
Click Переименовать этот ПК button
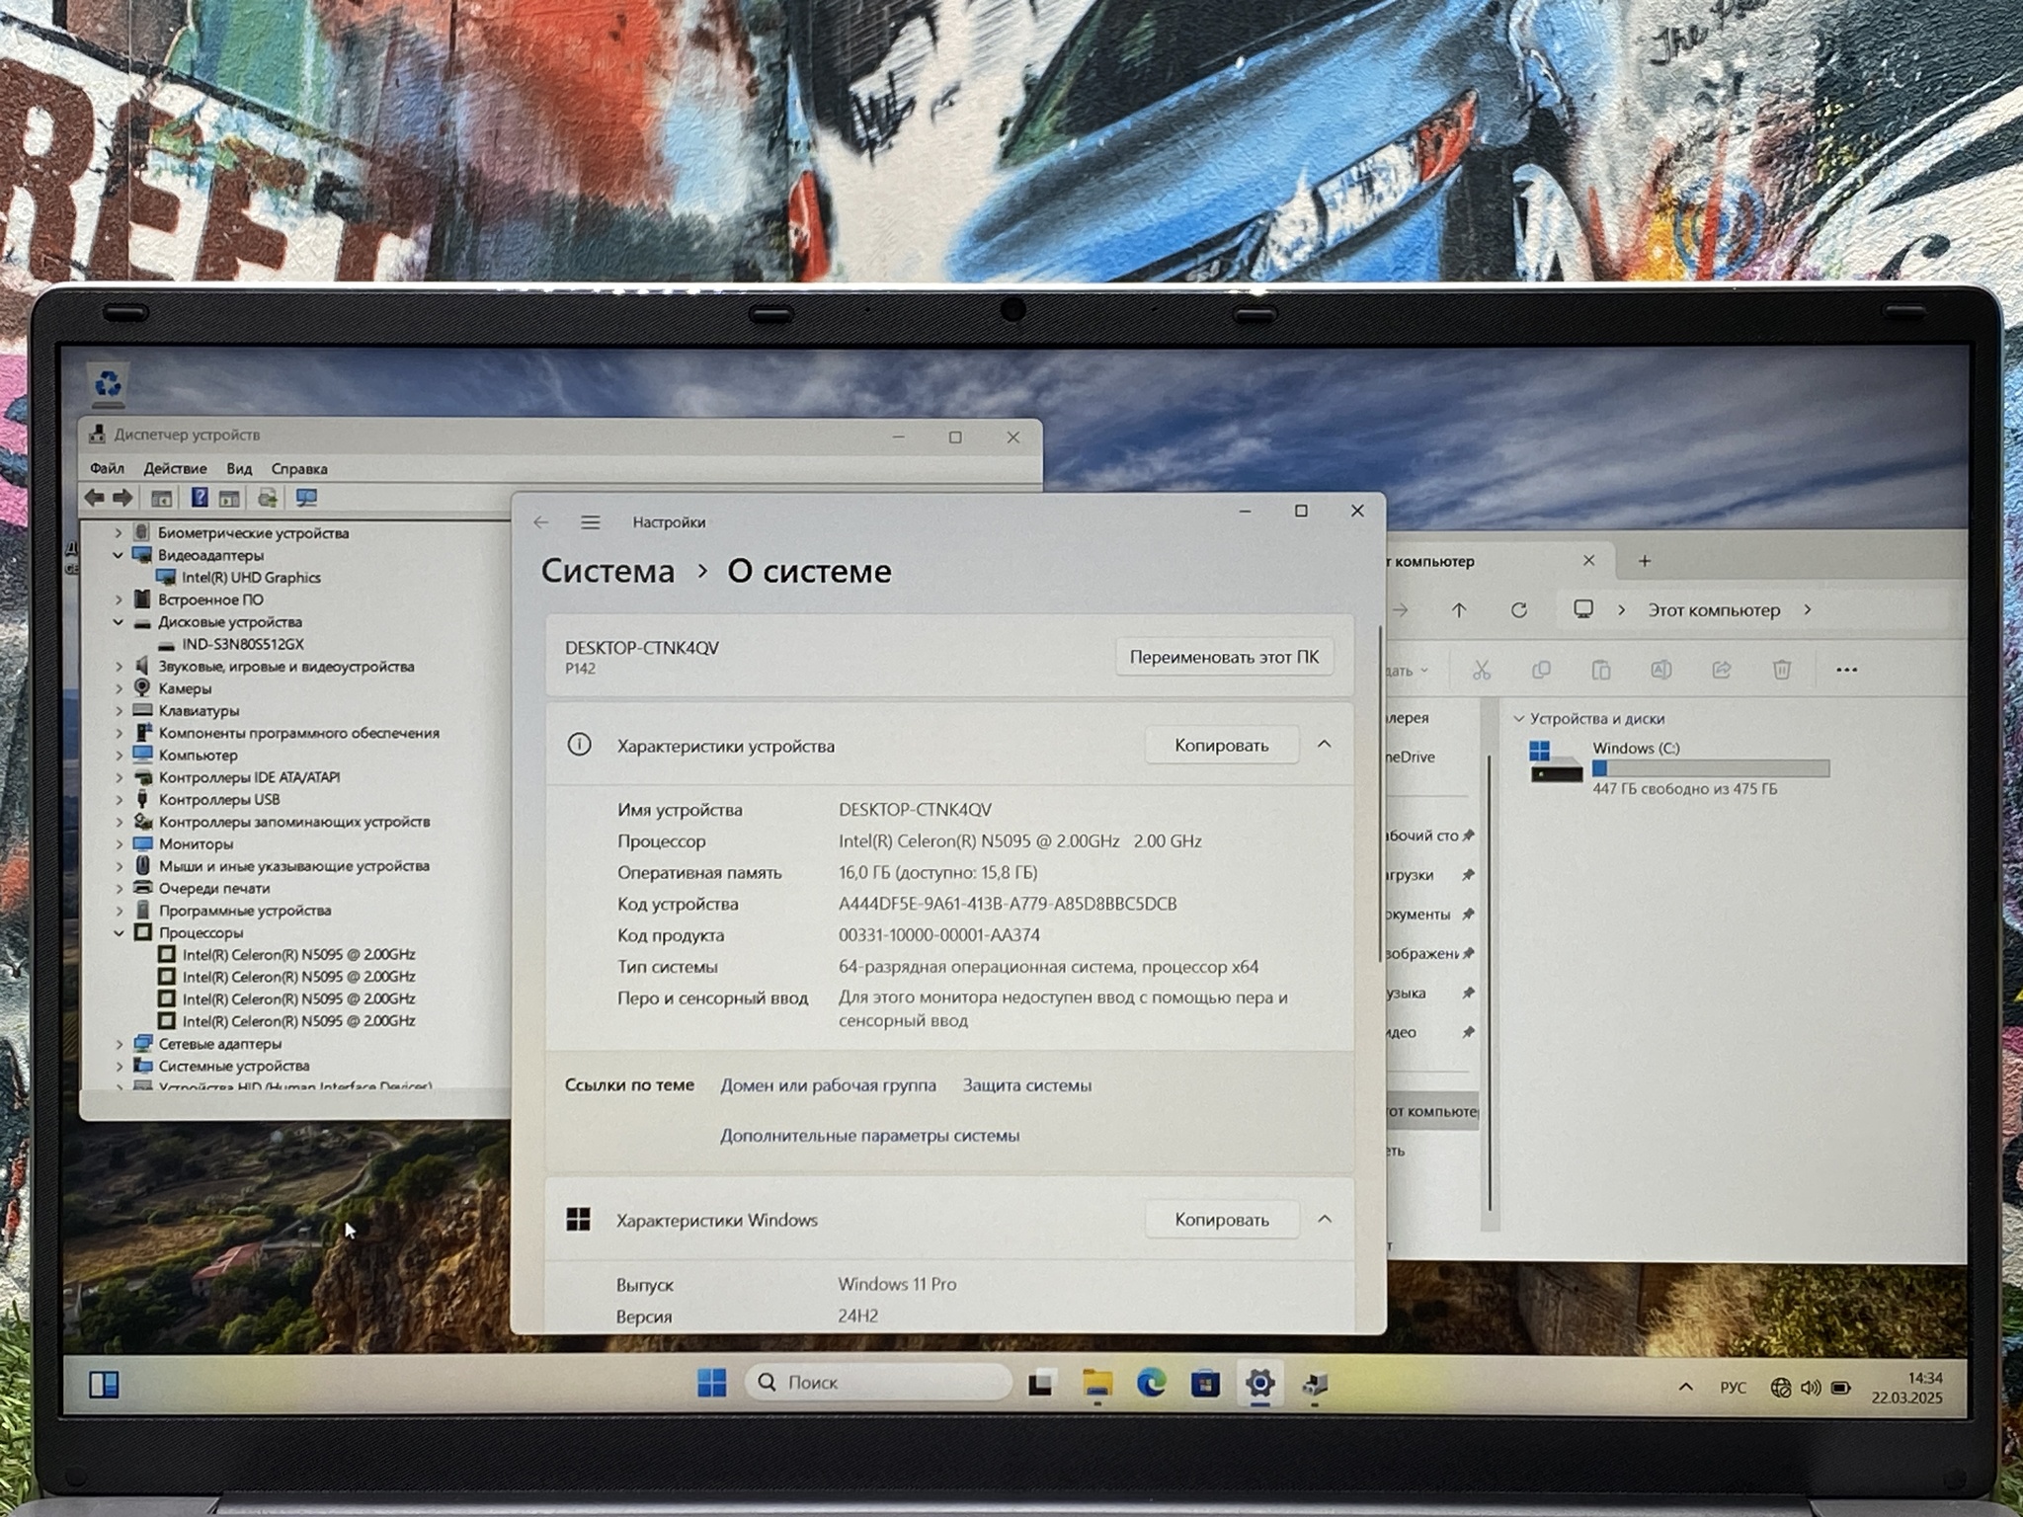click(x=1223, y=657)
